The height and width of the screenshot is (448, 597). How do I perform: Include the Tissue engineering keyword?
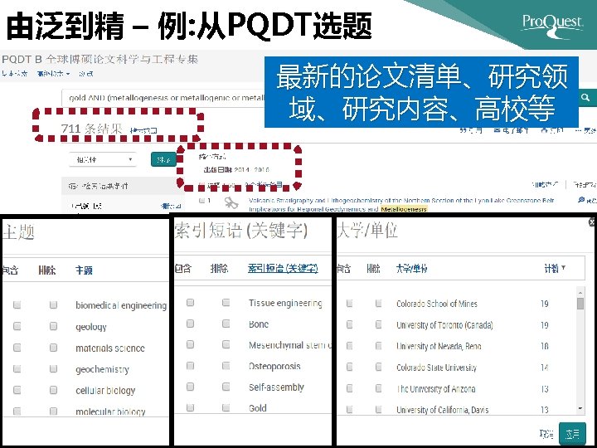click(190, 303)
